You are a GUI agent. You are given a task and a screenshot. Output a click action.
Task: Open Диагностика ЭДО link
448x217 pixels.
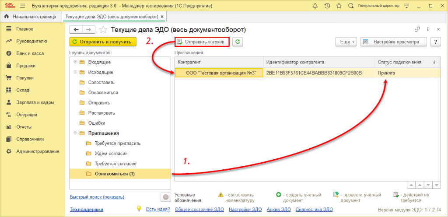click(x=314, y=209)
